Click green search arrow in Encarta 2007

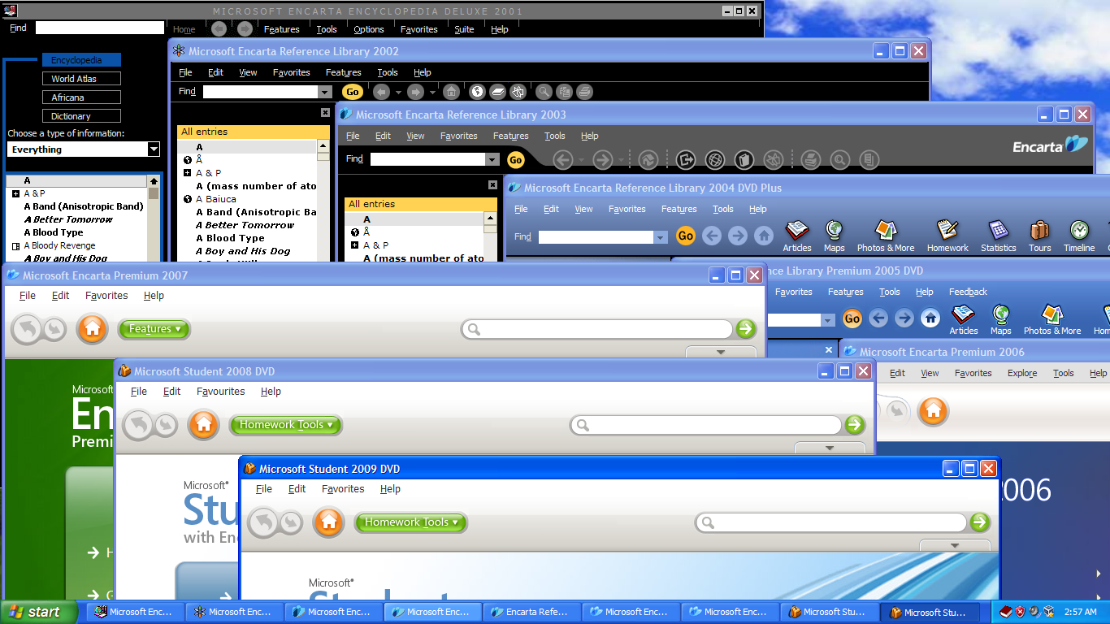(745, 329)
